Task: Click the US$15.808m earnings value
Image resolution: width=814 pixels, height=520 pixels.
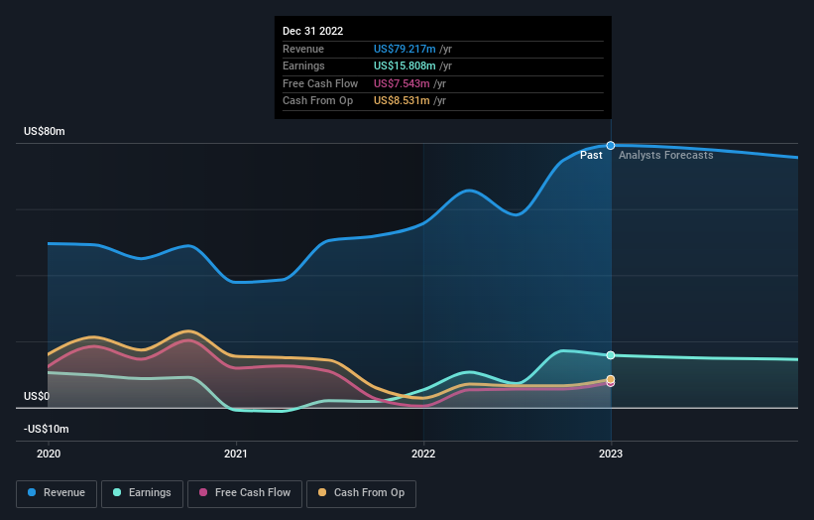Action: tap(405, 65)
